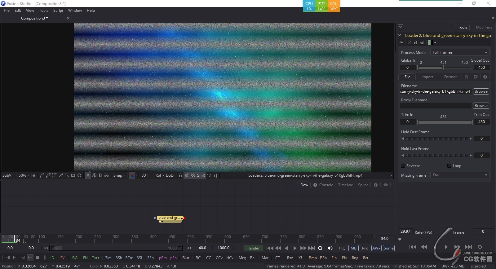496x269 pixels.
Task: Open the 50% zoom level dropdown
Action: 24,175
